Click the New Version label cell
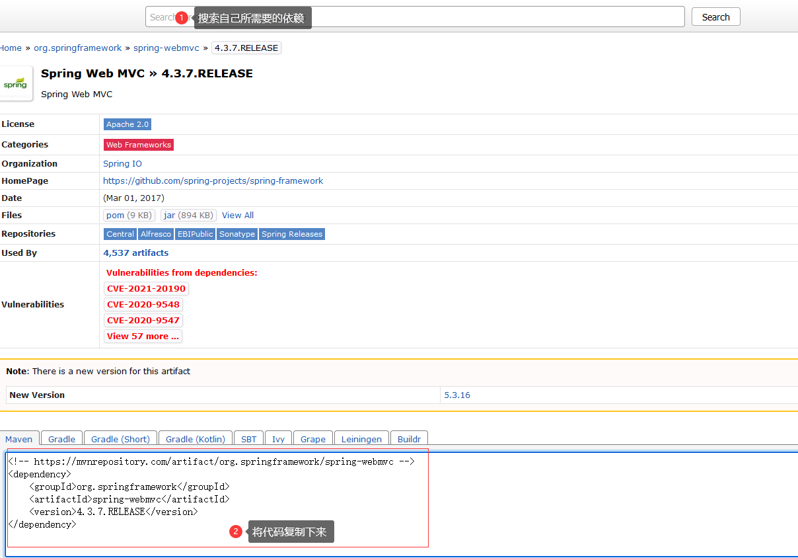The width and height of the screenshot is (798, 558). [223, 395]
